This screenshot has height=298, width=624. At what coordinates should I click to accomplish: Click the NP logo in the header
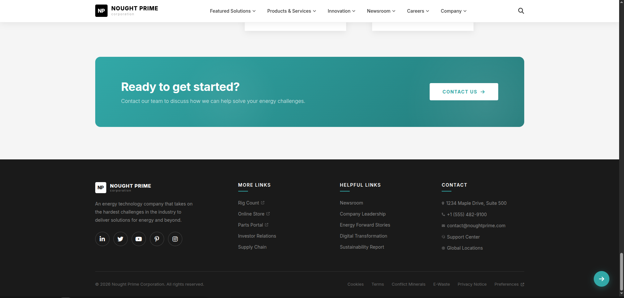coord(101,10)
